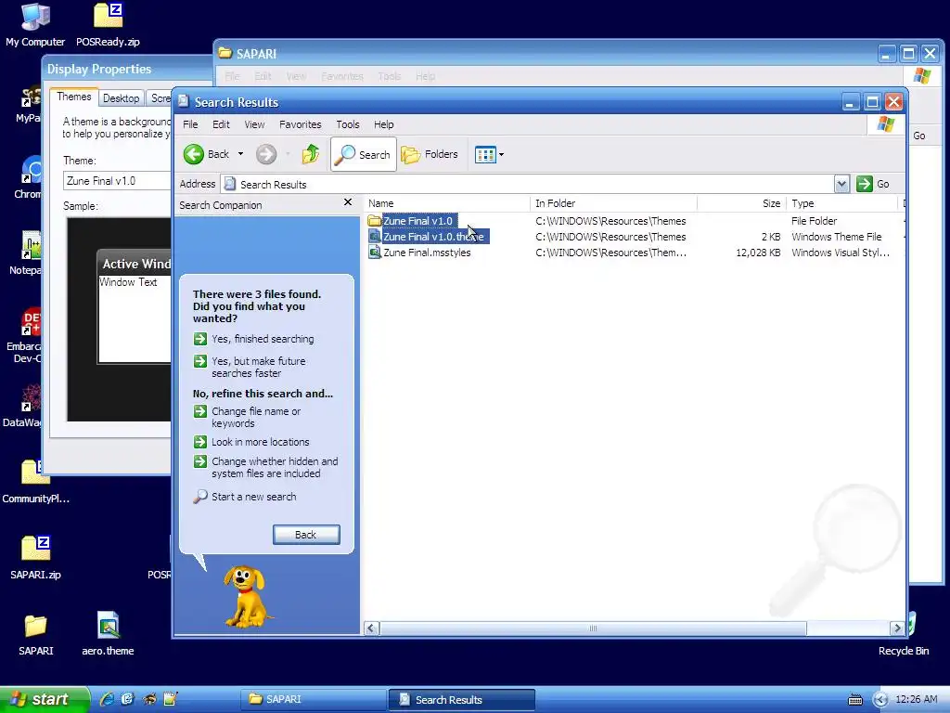Click the 12,028 KB size cell
This screenshot has width=950, height=713.
758,253
